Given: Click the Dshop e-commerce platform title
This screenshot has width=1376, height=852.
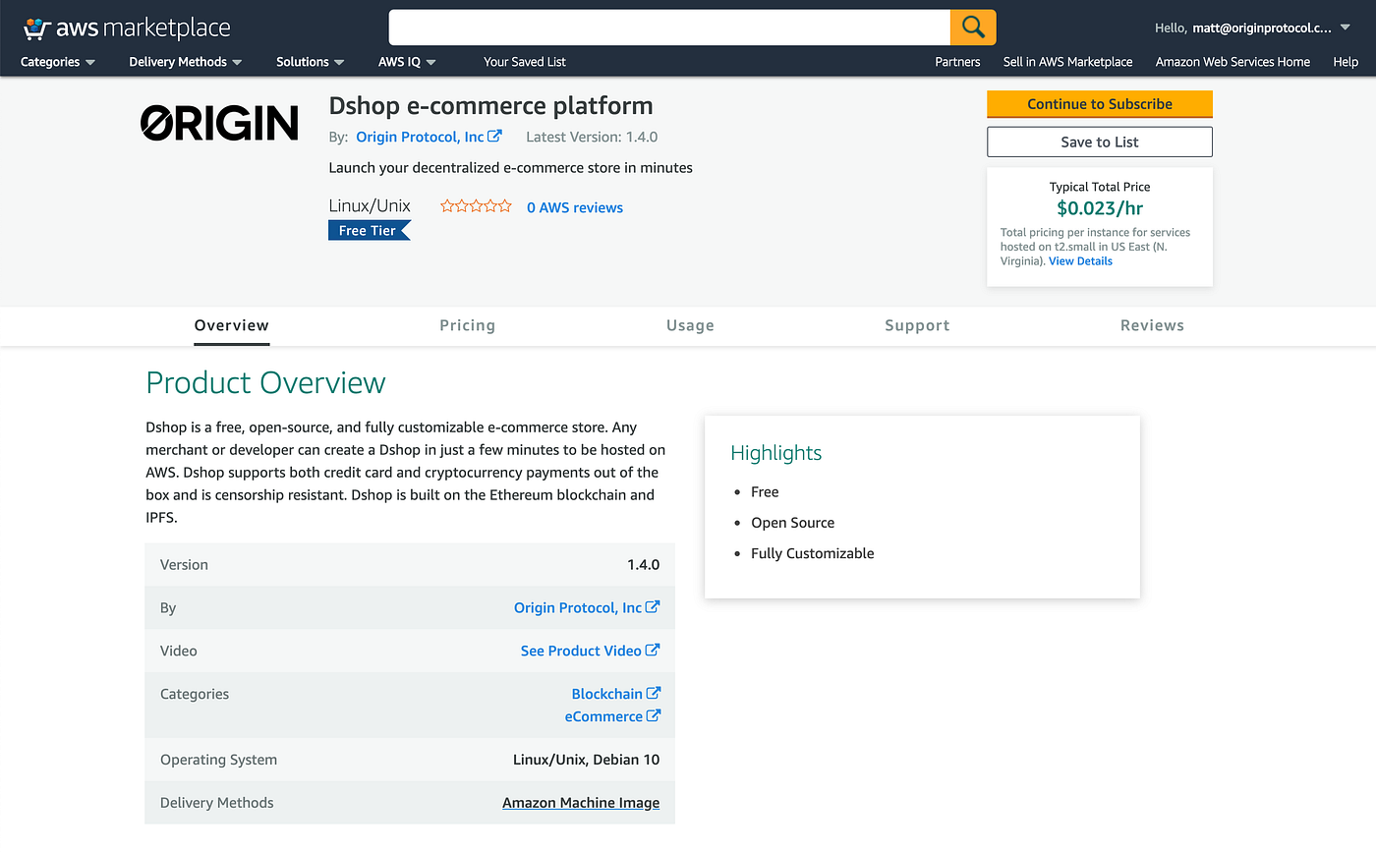Looking at the screenshot, I should (490, 106).
